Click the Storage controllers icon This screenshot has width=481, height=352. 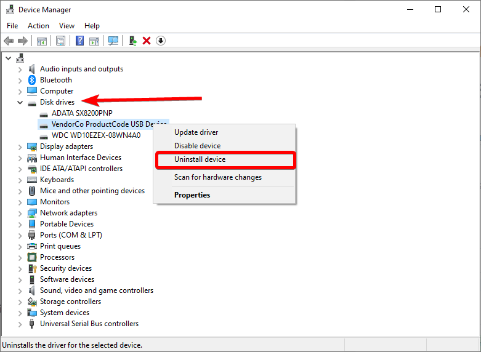pyautogui.click(x=32, y=302)
